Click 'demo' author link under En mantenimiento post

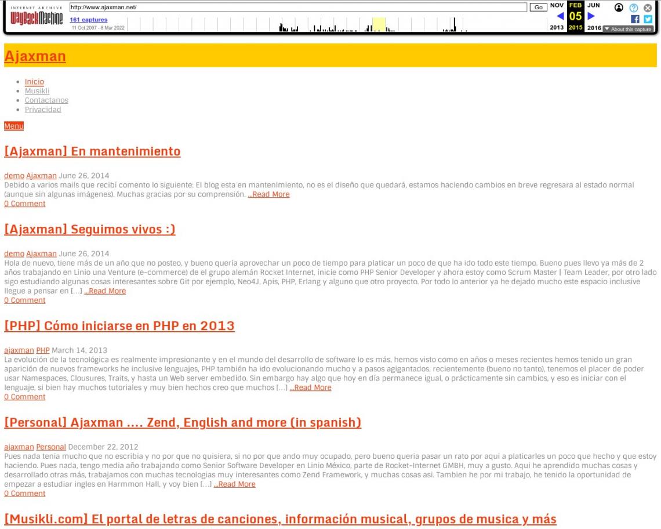coord(14,176)
